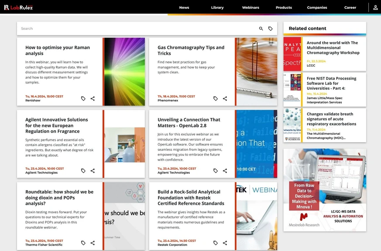Click tag icon on dioxin Roundtable card
This screenshot has width=381, height=251.
pyautogui.click(x=83, y=243)
